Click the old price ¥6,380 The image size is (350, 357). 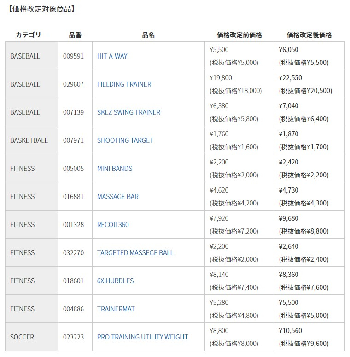coord(219,106)
